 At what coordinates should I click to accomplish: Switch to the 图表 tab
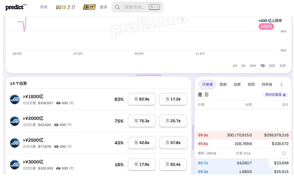223,85
